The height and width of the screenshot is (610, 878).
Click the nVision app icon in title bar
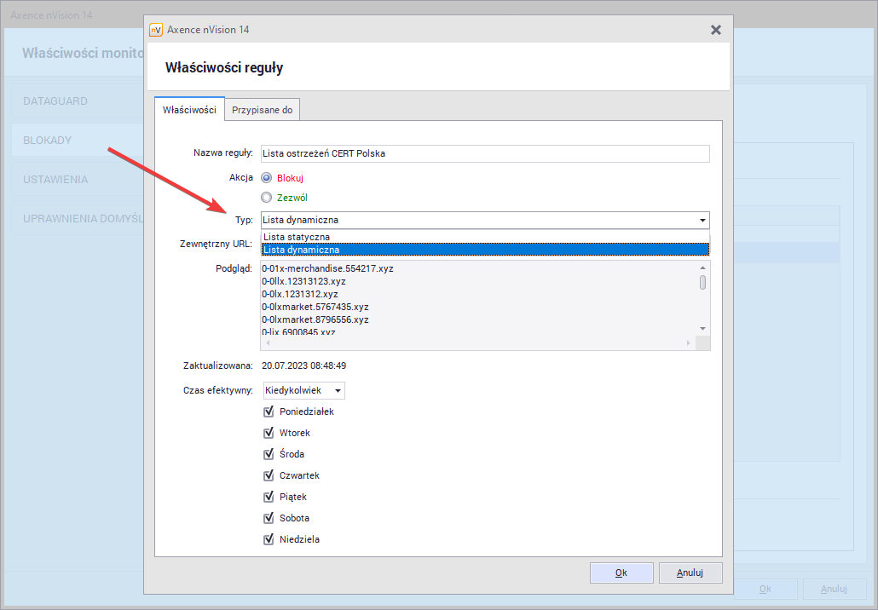156,30
